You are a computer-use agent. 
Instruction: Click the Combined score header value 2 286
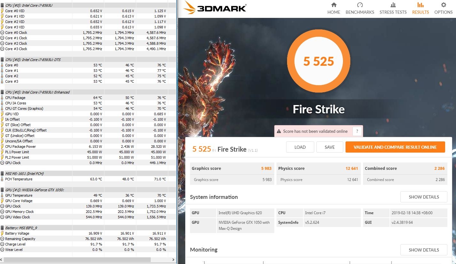click(440, 169)
